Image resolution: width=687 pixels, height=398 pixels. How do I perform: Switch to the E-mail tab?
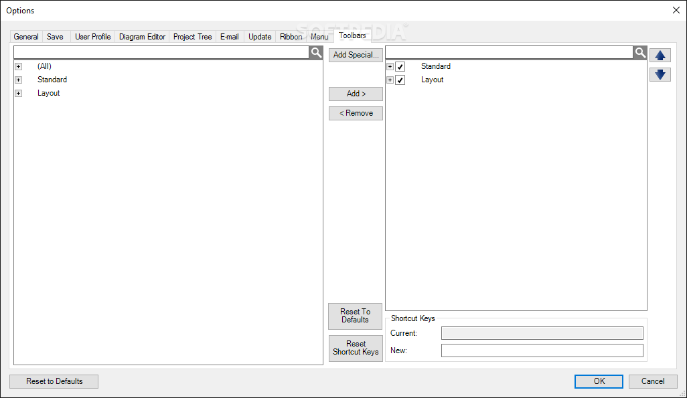coord(230,37)
